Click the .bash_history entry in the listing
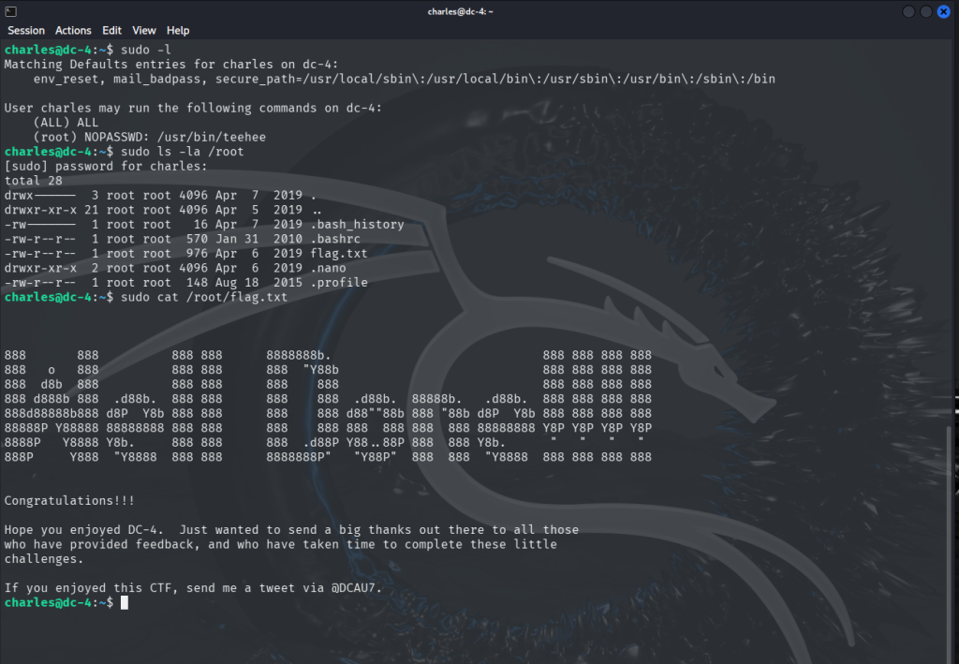The image size is (959, 664). 362,225
